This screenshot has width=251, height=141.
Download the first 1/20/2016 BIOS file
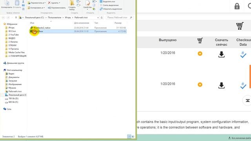pyautogui.click(x=221, y=54)
